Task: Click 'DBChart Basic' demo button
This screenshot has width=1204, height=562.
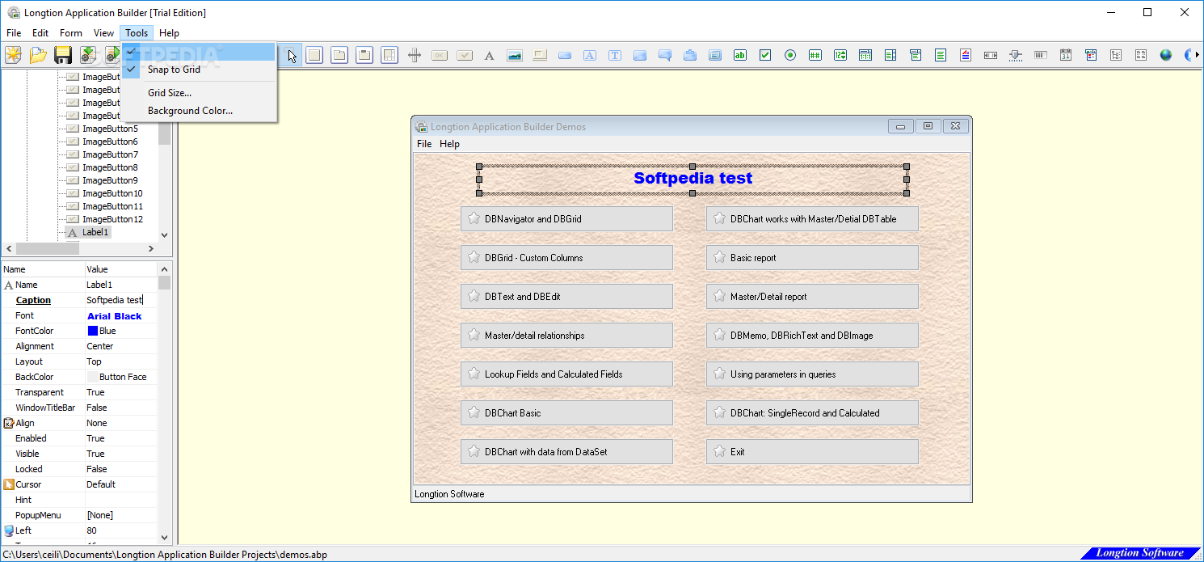Action: coord(566,413)
